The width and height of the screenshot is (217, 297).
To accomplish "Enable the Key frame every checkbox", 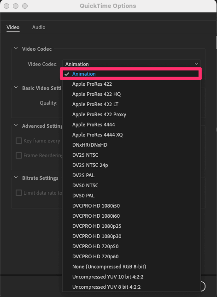I will [x=19, y=141].
